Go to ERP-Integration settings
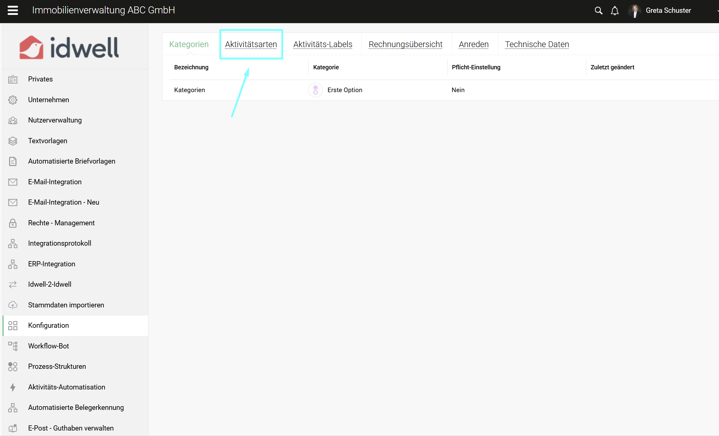 click(51, 264)
